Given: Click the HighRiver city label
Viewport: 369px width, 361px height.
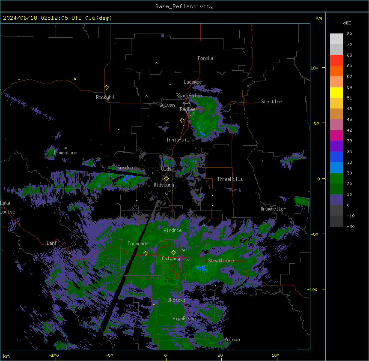Looking at the screenshot, I should click(x=184, y=319).
